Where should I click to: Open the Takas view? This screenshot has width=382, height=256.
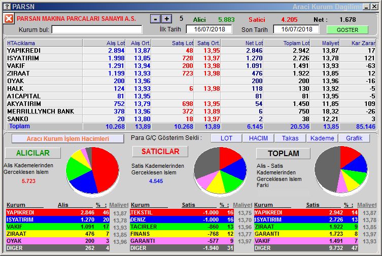[x=290, y=138]
